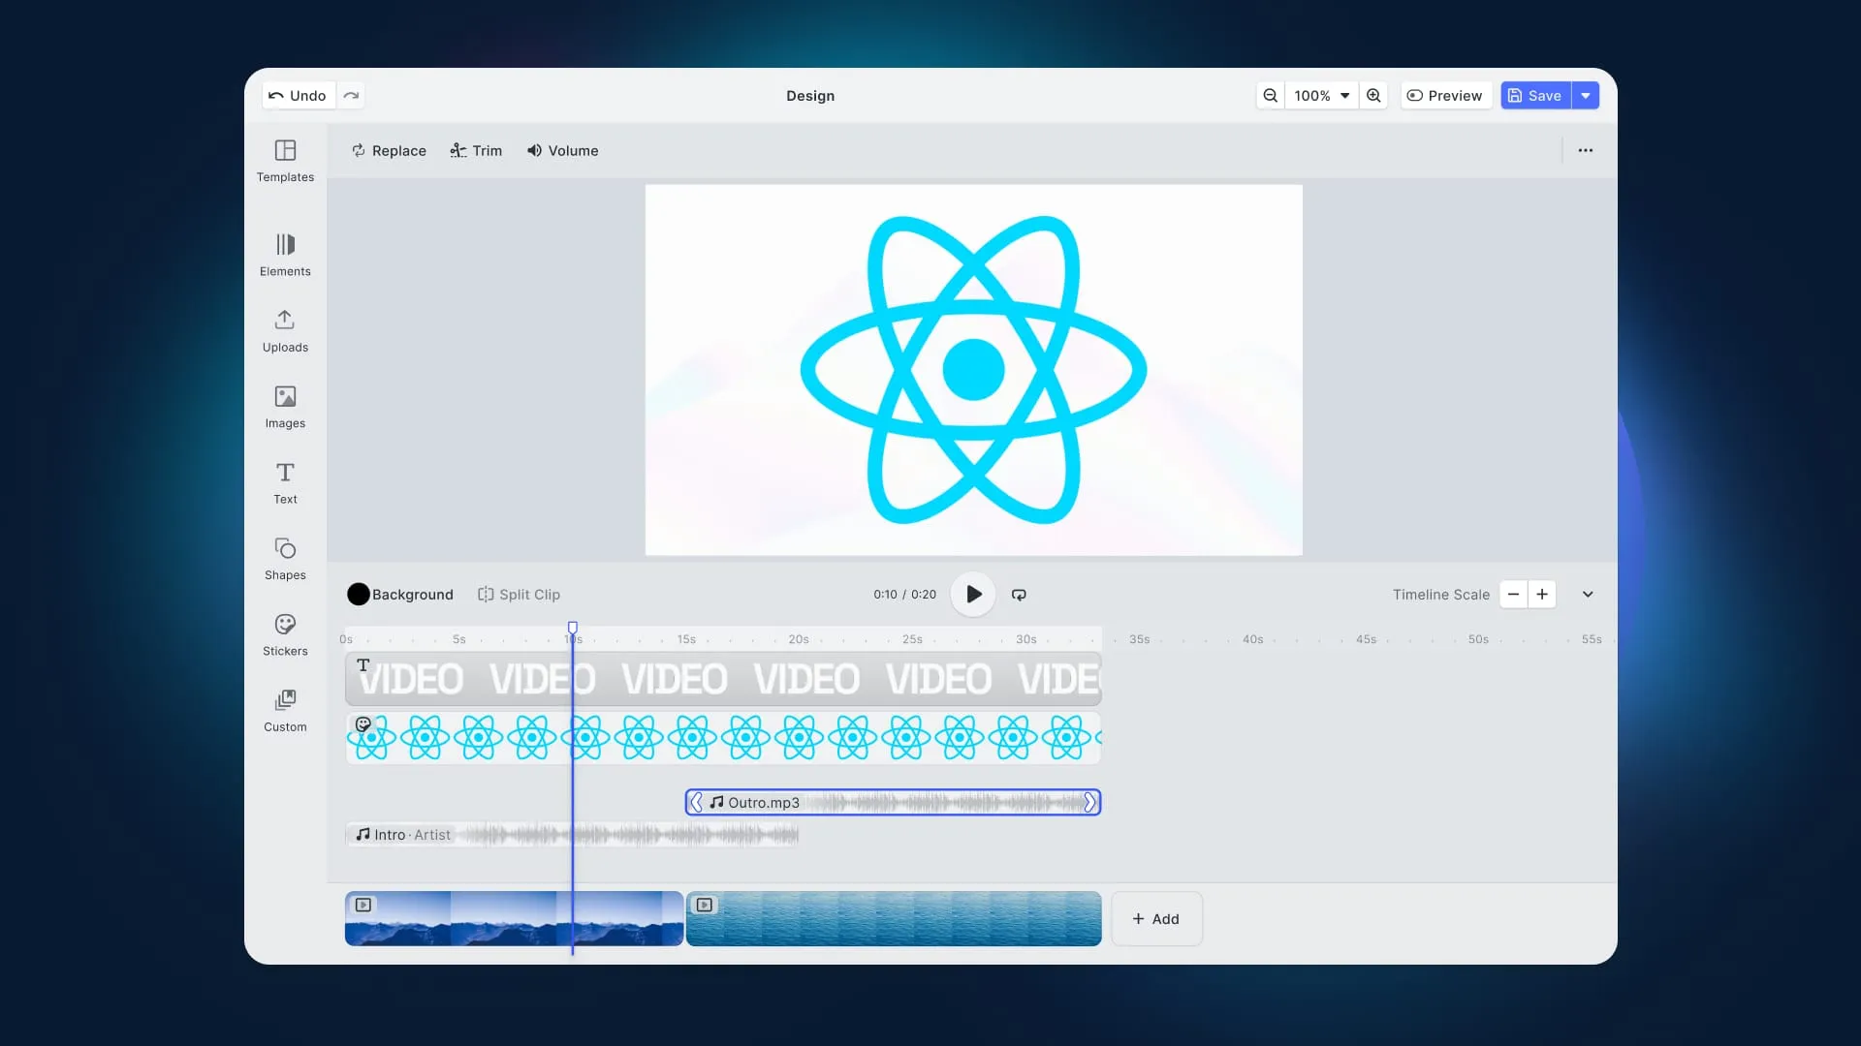Click the right trim handle of Outro.mp3
Screen dimensions: 1861x1046
pyautogui.click(x=1089, y=802)
